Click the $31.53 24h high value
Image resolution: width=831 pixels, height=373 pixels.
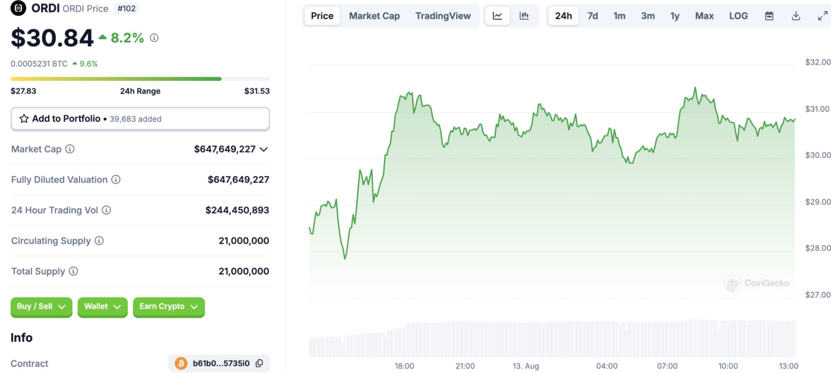pyautogui.click(x=257, y=91)
